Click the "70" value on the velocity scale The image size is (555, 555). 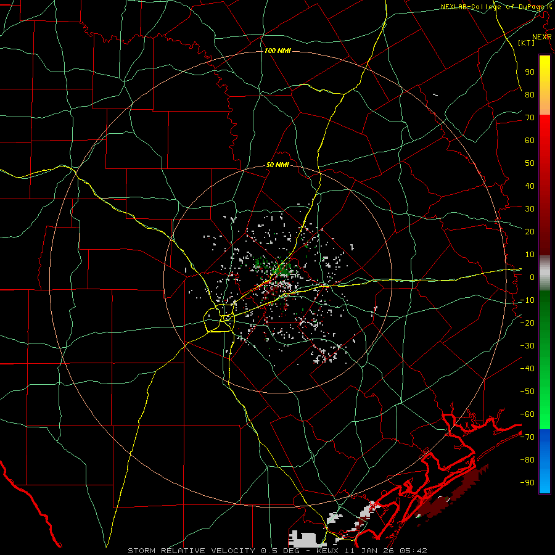coord(530,118)
